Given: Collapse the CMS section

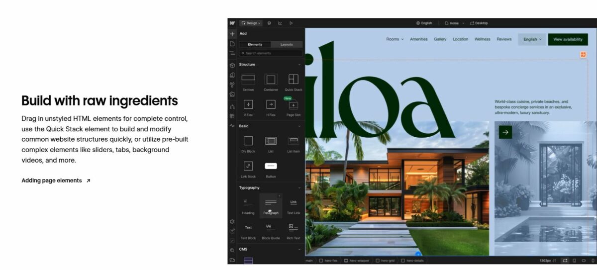Looking at the screenshot, I should tap(299, 250).
